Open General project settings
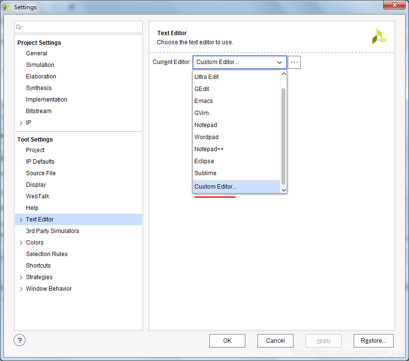This screenshot has height=361, width=409. click(x=37, y=53)
